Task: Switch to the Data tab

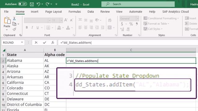Action: [91, 12]
